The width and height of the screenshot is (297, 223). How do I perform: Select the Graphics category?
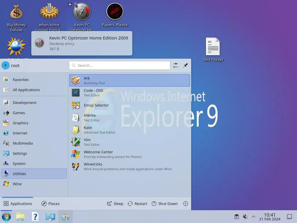pyautogui.click(x=34, y=123)
